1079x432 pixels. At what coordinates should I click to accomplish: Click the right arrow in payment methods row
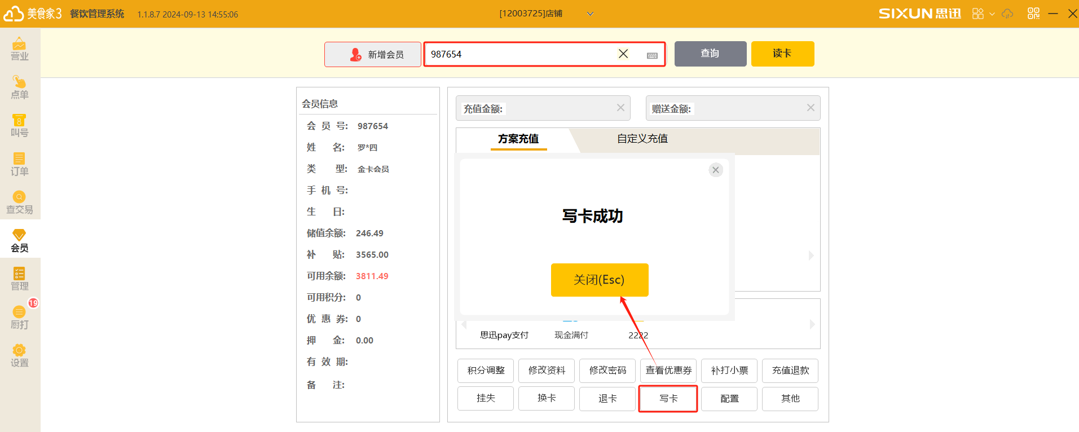[812, 324]
